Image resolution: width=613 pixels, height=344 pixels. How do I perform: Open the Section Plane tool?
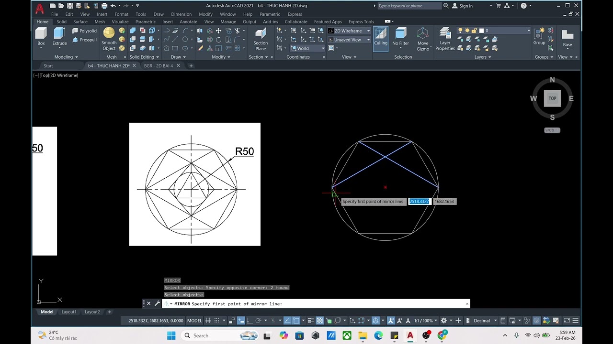click(261, 39)
